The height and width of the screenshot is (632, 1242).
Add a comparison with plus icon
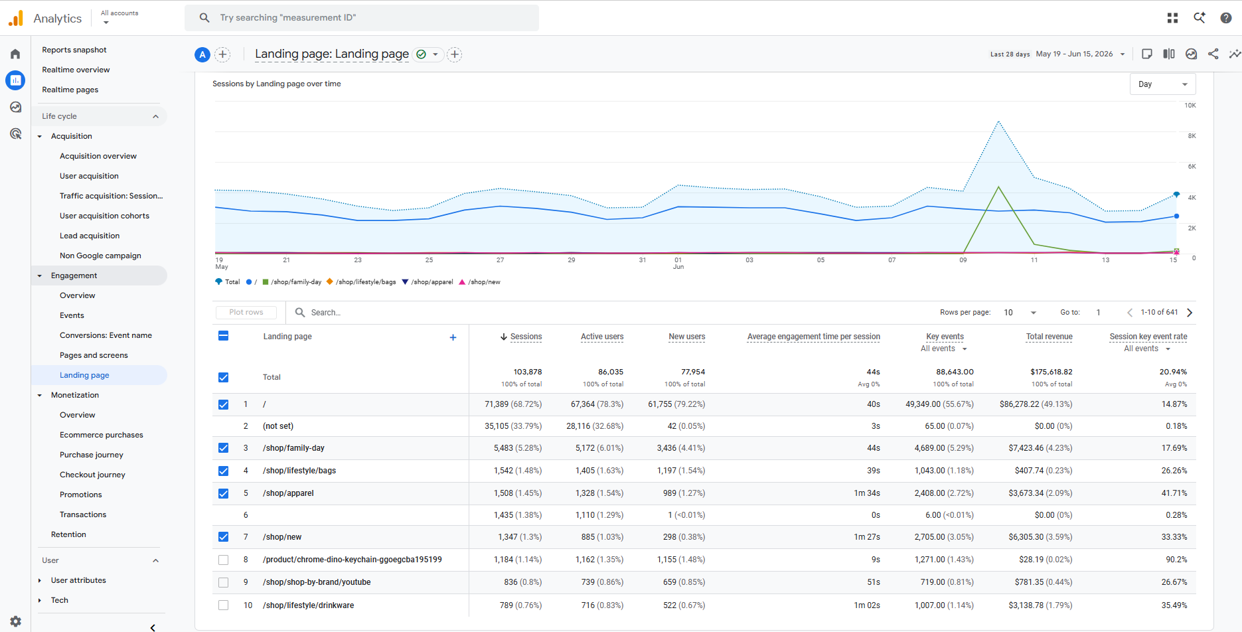point(223,54)
